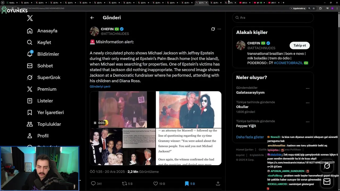
Task: Open the transcript text image
Action: pyautogui.click(x=189, y=147)
